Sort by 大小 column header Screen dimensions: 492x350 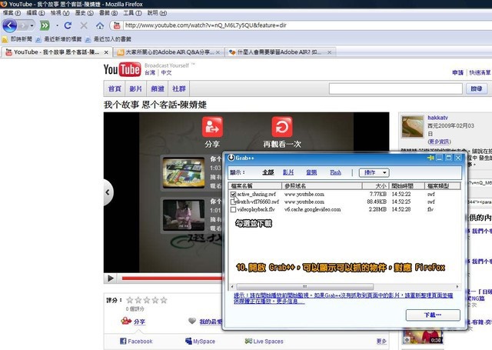(375, 186)
